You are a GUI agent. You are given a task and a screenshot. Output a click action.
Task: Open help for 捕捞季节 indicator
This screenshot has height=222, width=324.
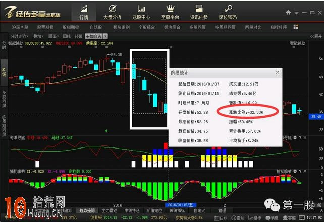[x=300, y=171]
